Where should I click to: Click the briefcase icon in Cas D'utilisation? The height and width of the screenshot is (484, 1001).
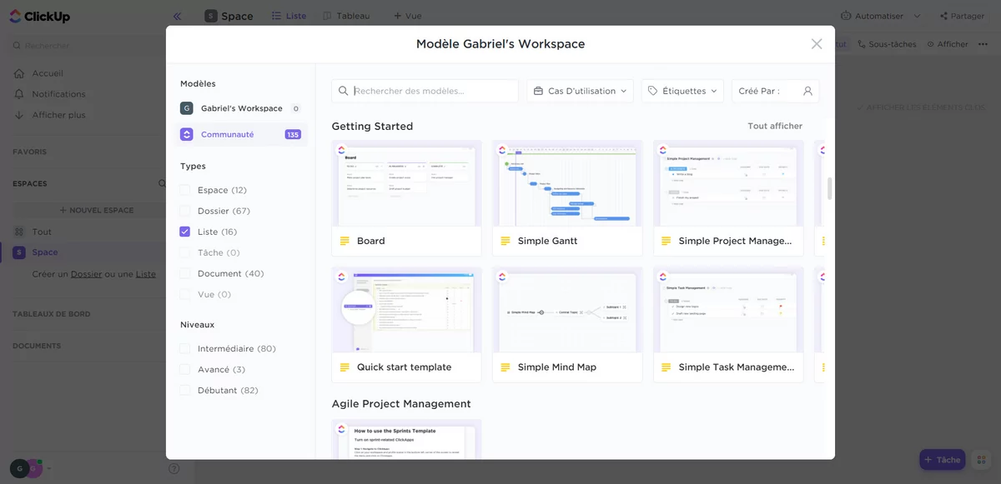click(x=538, y=91)
